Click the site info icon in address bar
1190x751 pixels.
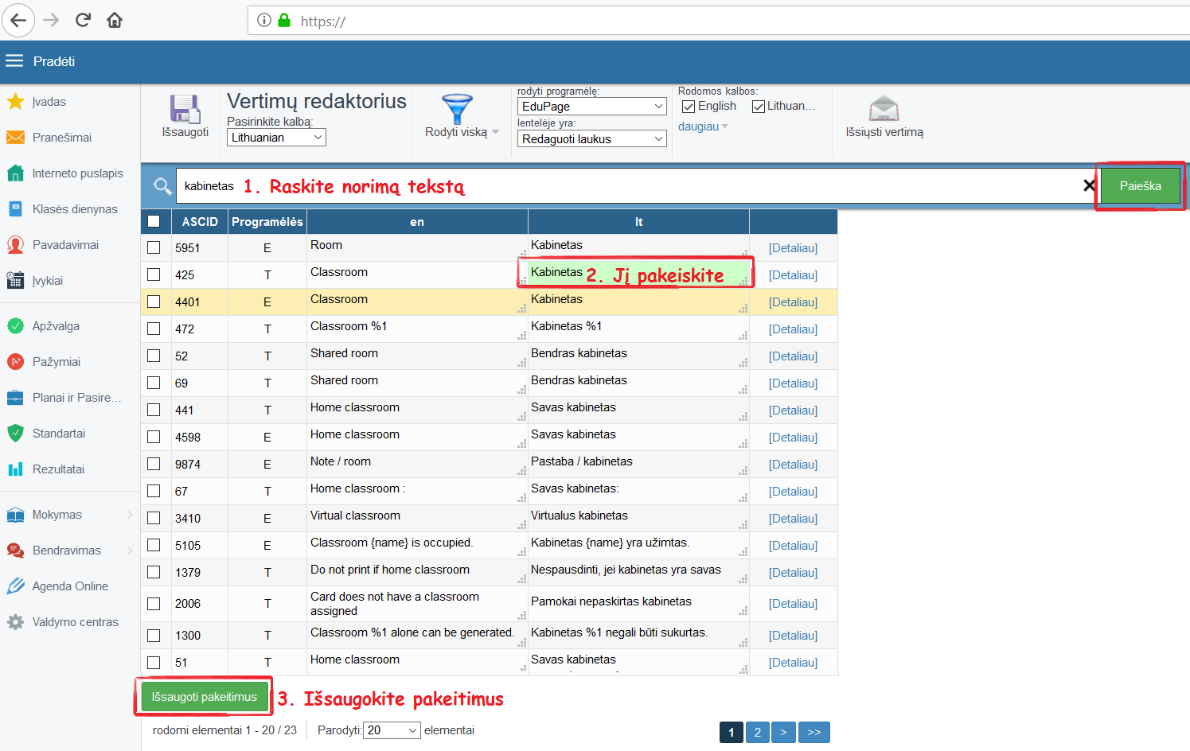(x=264, y=20)
